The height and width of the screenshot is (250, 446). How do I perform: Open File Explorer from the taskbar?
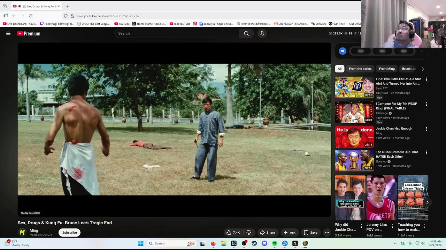coord(223,243)
